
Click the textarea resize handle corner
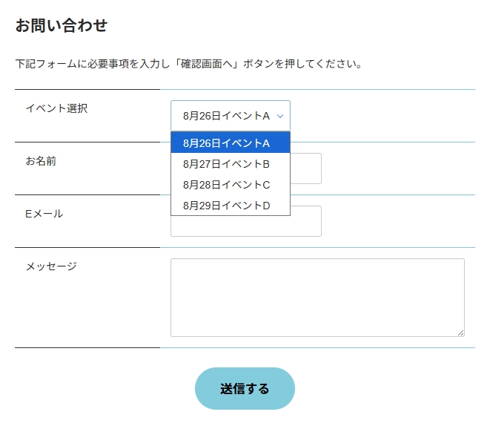tap(460, 333)
